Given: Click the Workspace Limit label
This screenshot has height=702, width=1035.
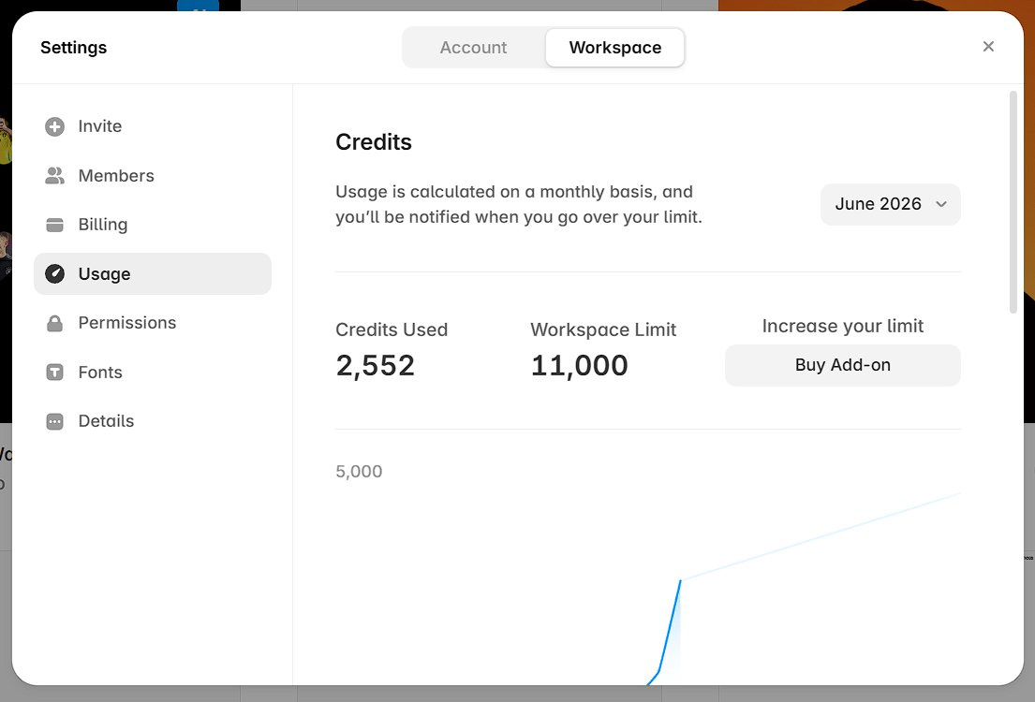Looking at the screenshot, I should point(603,329).
